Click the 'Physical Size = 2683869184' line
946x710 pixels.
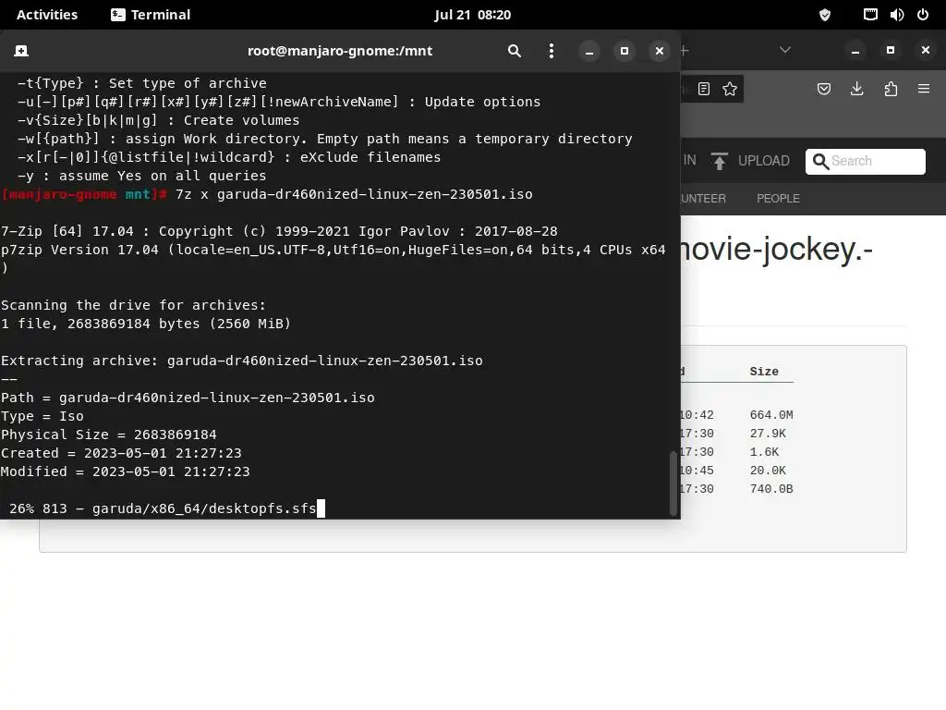(109, 435)
